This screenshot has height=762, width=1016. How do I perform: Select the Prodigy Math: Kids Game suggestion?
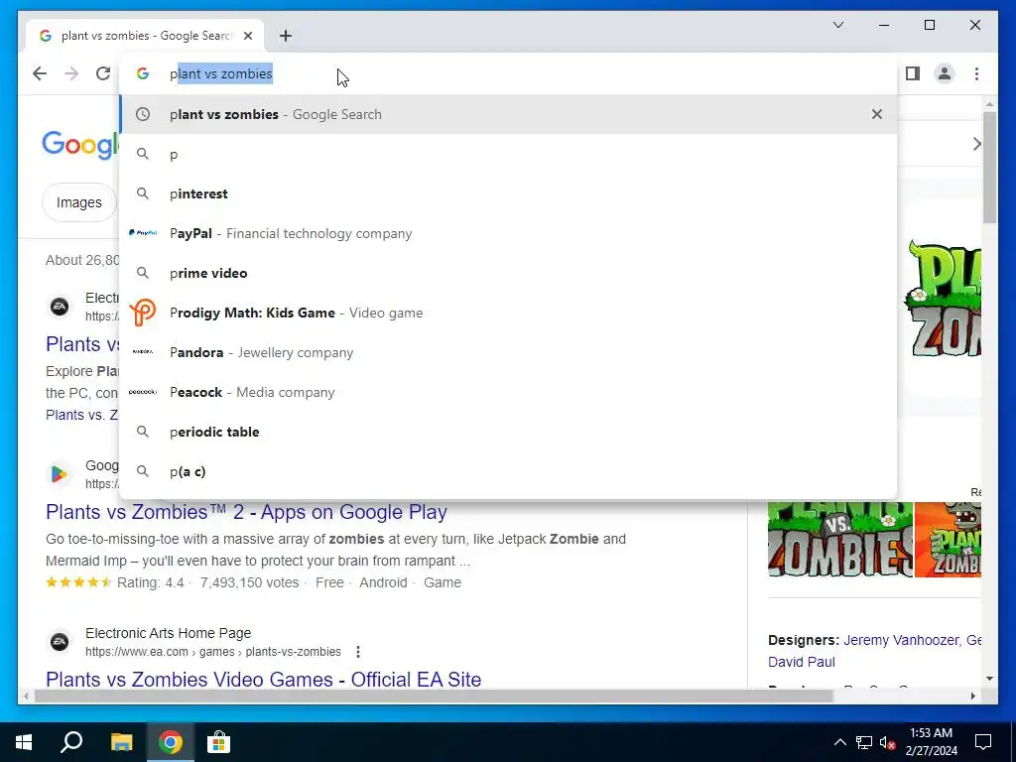pyautogui.click(x=508, y=313)
